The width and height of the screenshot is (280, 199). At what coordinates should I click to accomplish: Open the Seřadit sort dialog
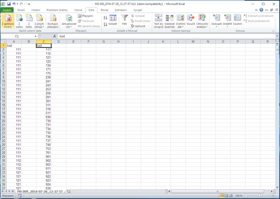click(113, 20)
